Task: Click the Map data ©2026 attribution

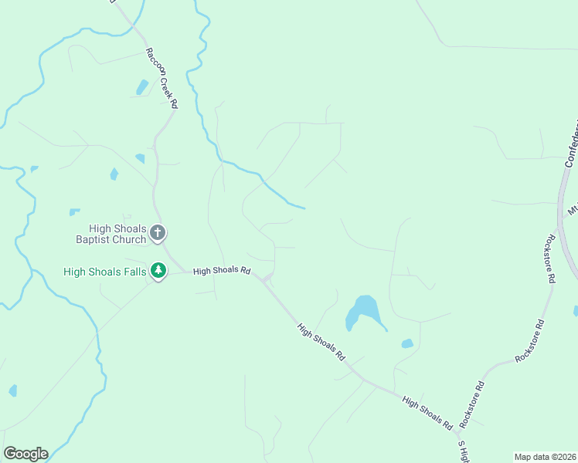Action: tap(546, 457)
